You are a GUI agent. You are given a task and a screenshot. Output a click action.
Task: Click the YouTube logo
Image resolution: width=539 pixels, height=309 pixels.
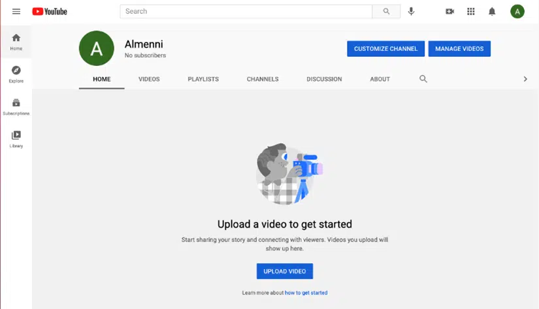[50, 11]
